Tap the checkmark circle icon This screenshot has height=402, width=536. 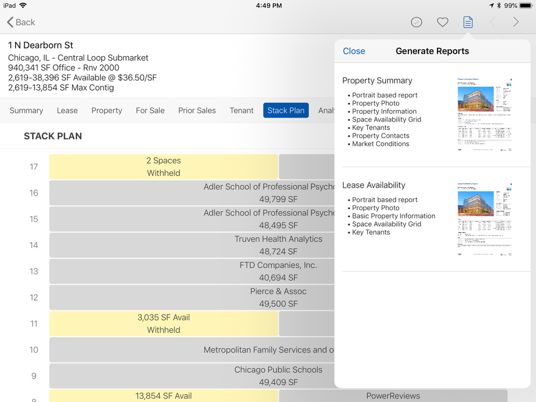tap(416, 22)
